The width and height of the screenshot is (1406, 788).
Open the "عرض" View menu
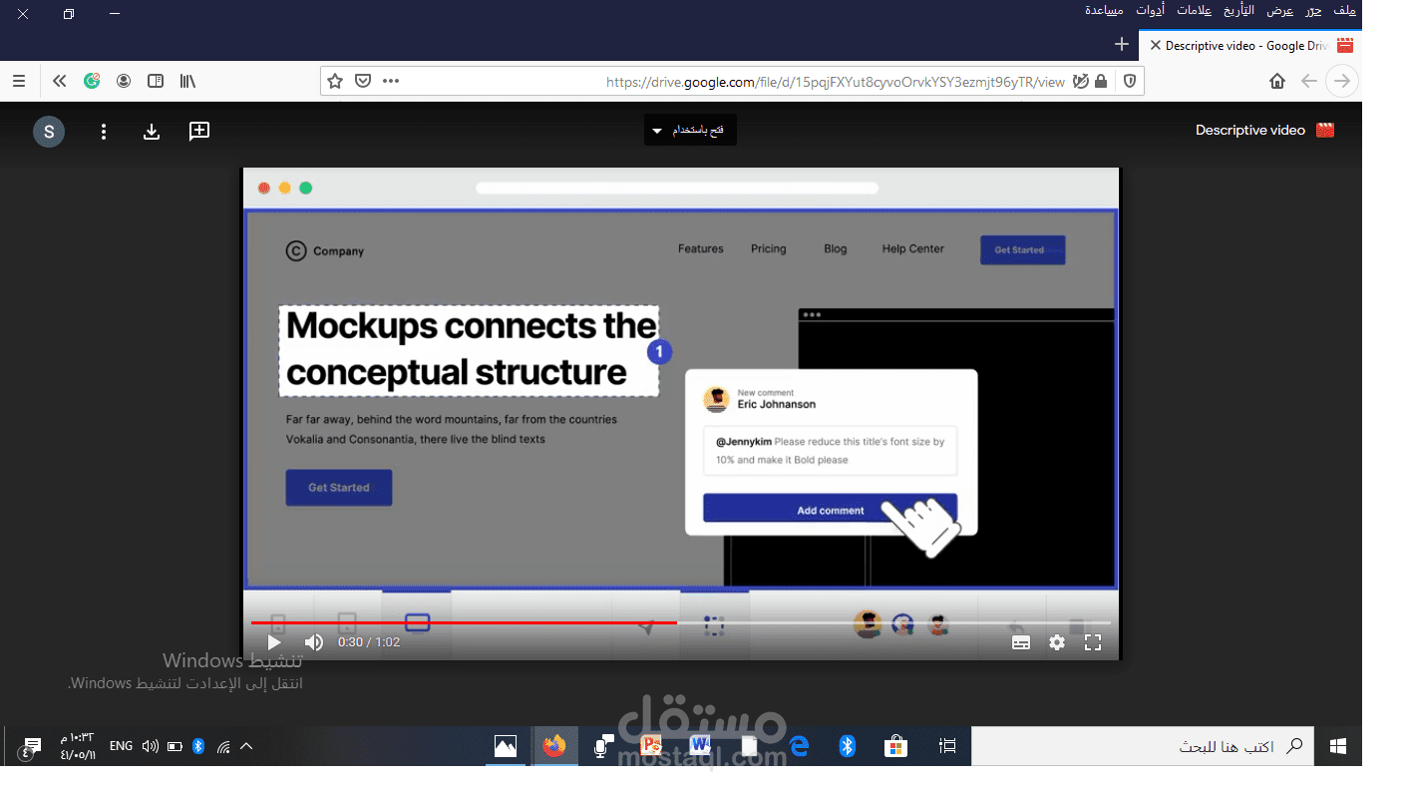tap(1280, 11)
